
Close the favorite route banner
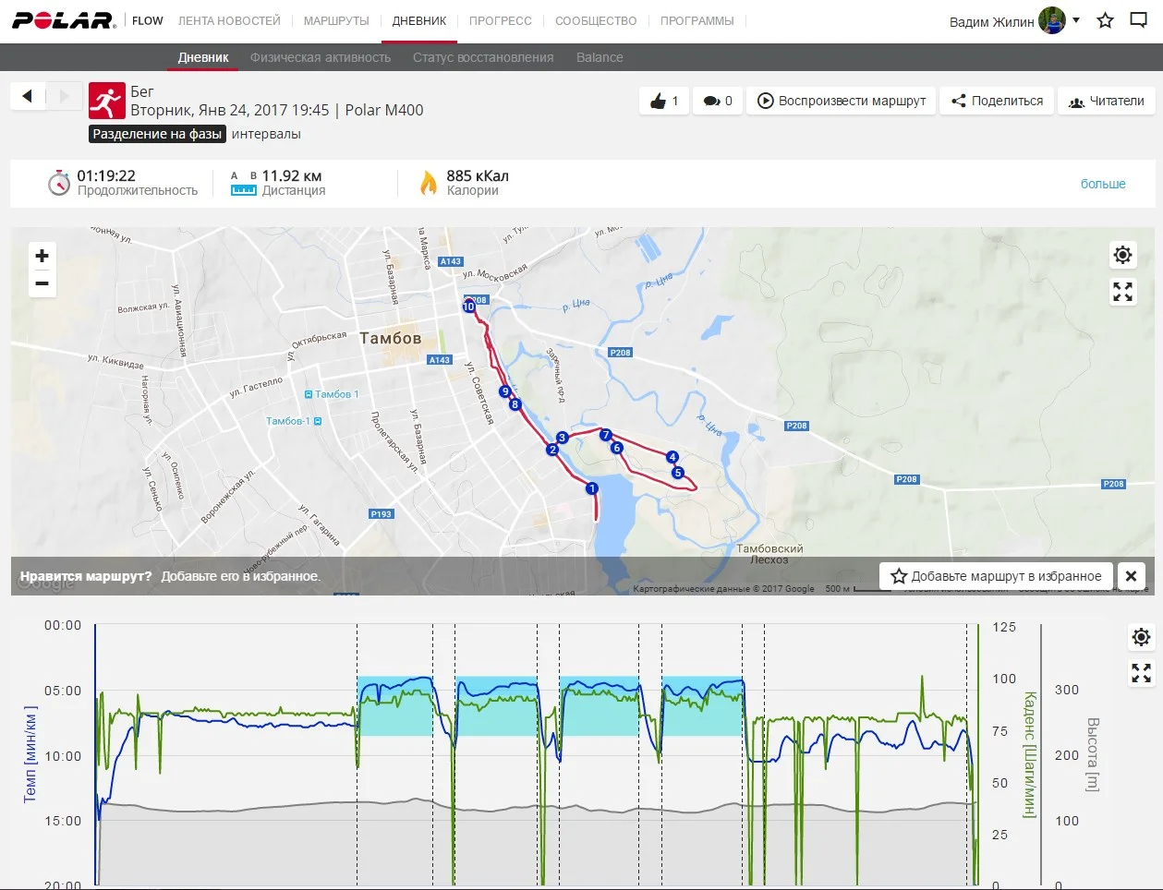(x=1131, y=576)
